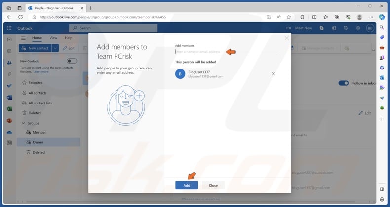390x207 pixels.
Task: Expand New contact dropdown arrow
Action: tap(55, 48)
